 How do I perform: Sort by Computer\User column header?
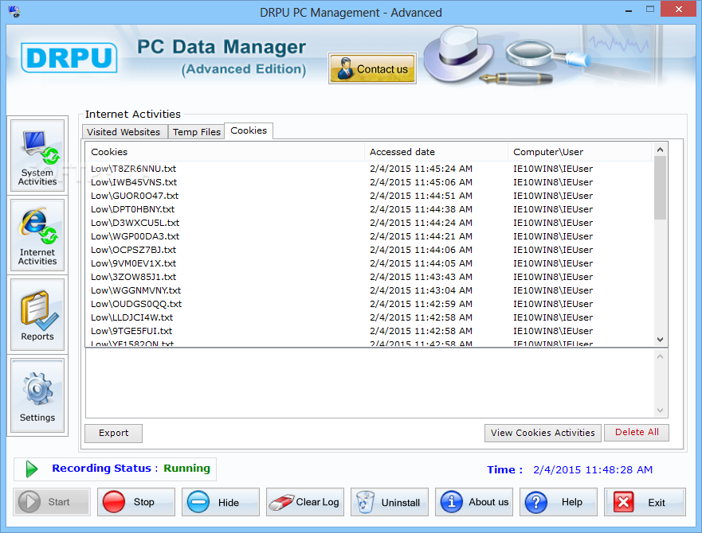(580, 152)
